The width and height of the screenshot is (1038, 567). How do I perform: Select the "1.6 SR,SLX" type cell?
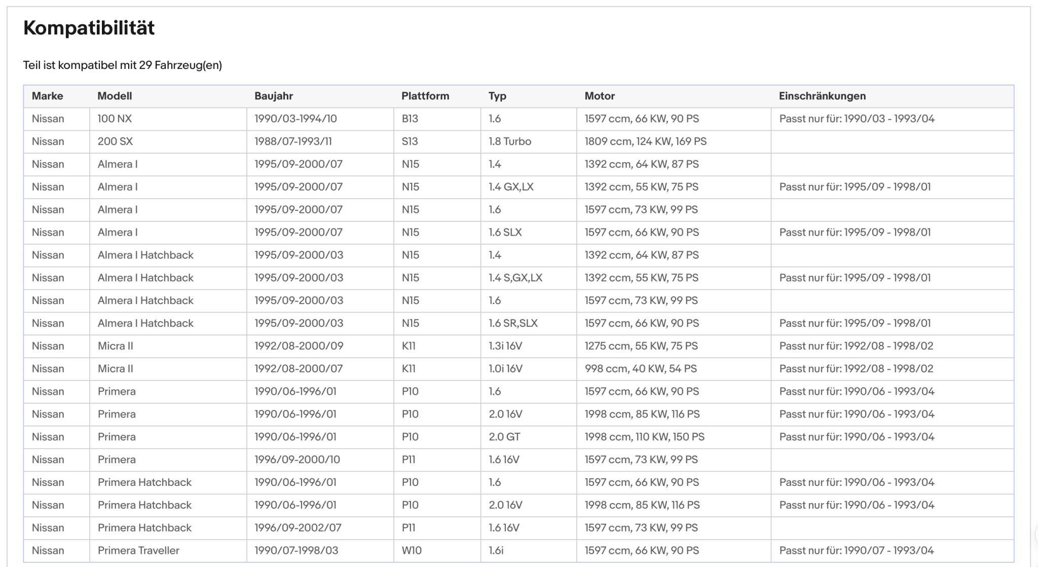(513, 323)
